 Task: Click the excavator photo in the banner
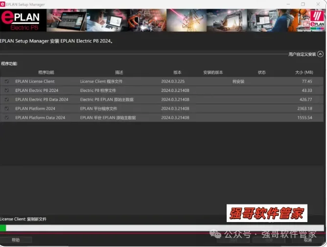(227, 20)
